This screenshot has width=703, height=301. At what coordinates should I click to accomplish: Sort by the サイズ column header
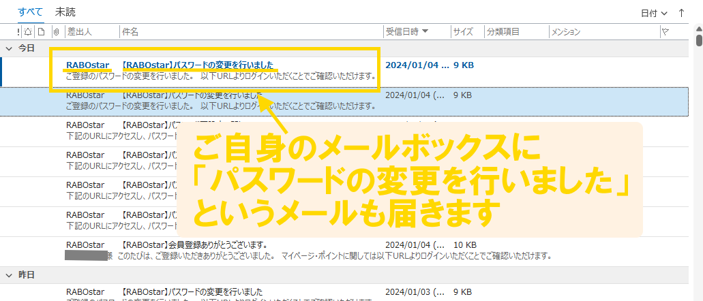click(463, 31)
